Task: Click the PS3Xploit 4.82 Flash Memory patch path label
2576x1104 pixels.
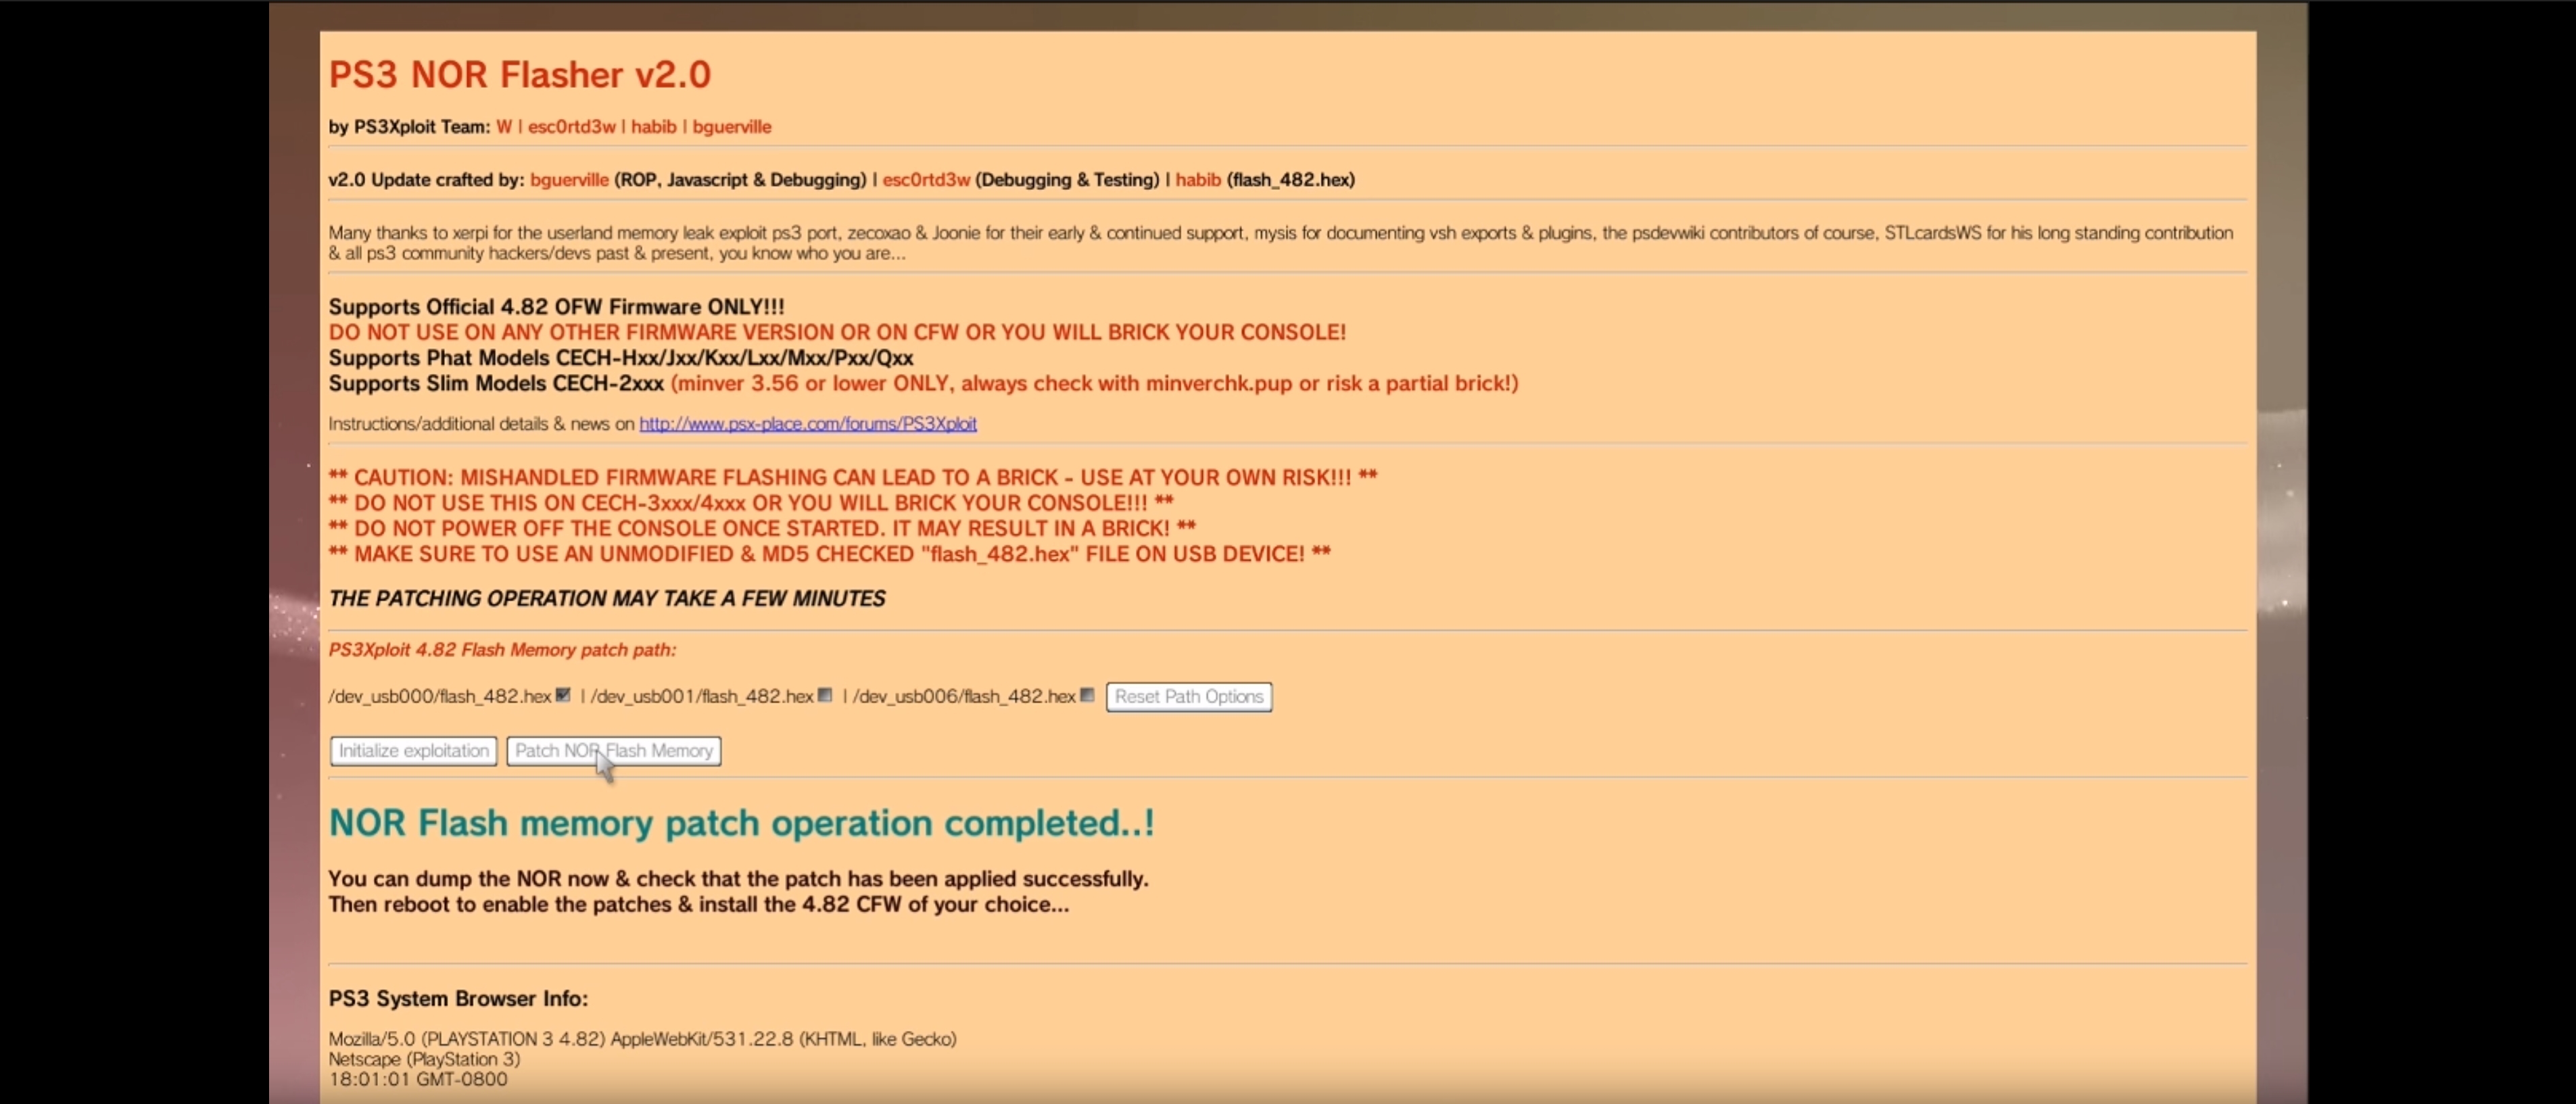Action: [x=502, y=649]
